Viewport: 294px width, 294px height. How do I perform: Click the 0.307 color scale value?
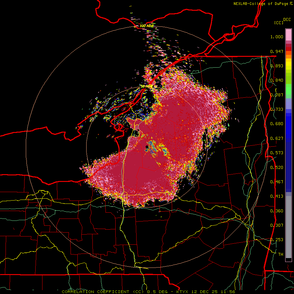[x=277, y=225]
